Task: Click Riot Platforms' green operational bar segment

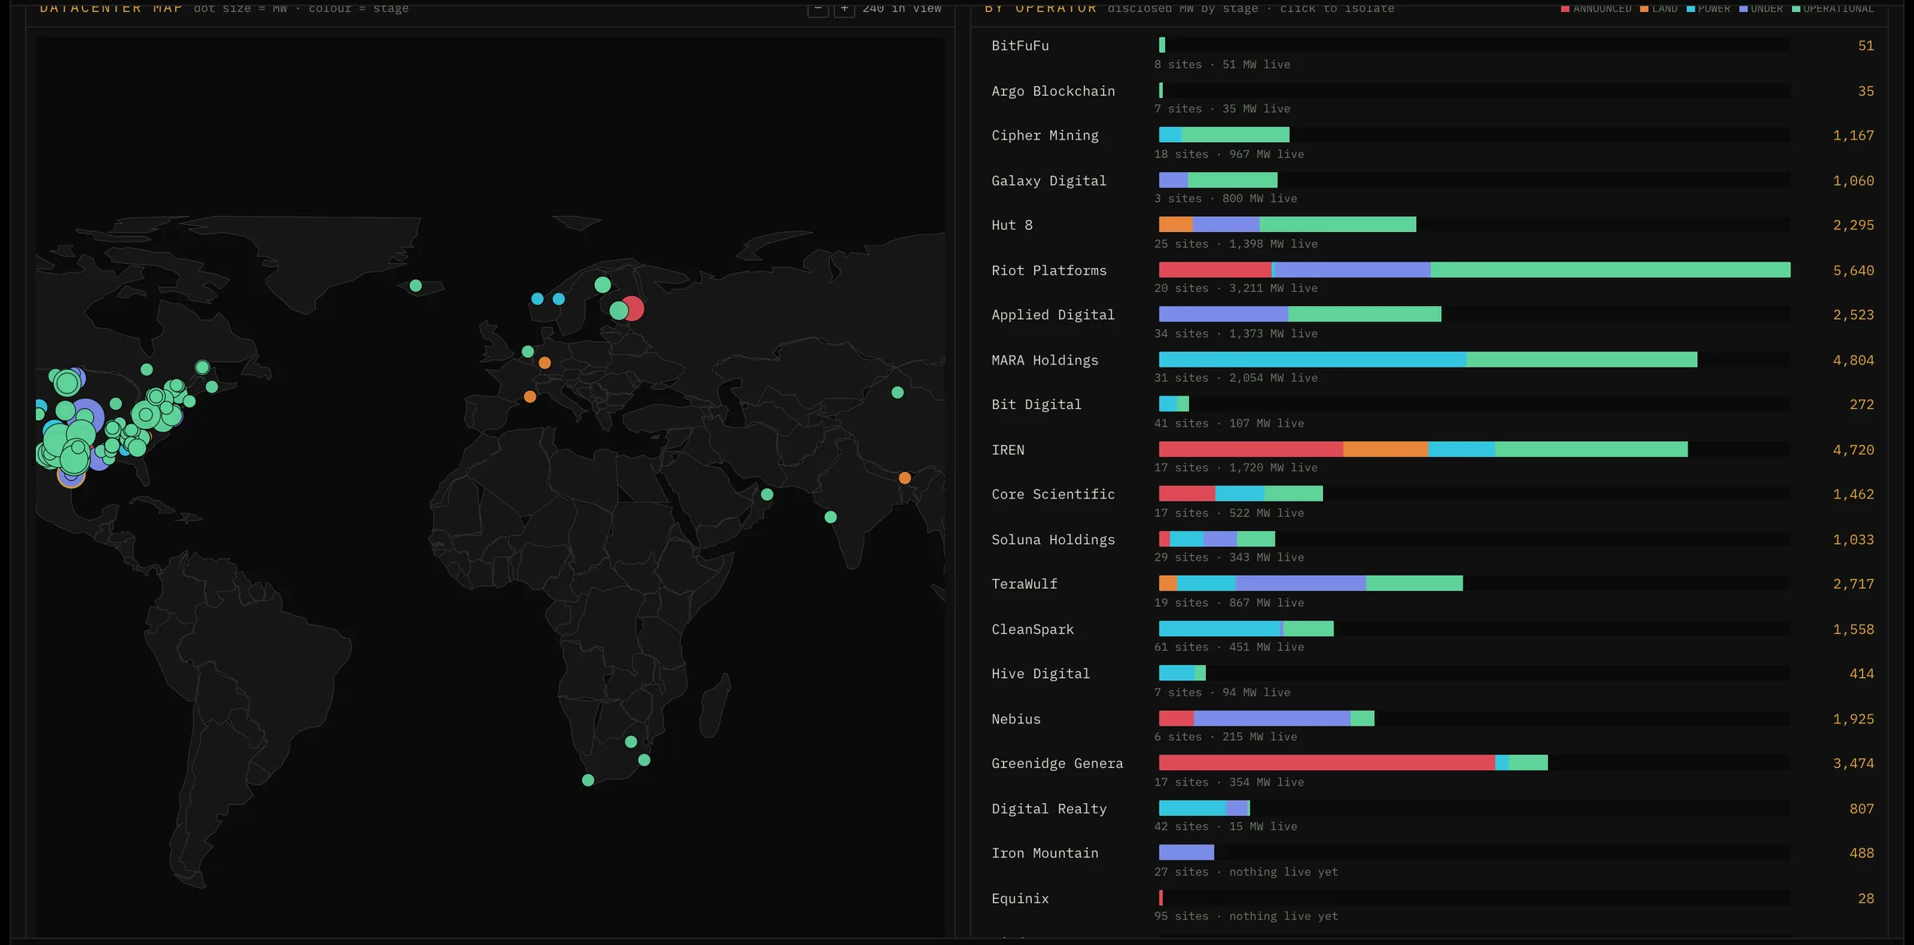Action: click(x=1610, y=270)
